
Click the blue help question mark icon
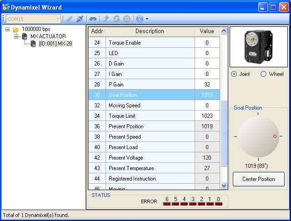click(140, 19)
